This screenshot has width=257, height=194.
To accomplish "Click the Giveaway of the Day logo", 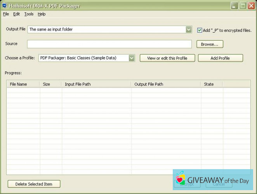I will point(212,180).
